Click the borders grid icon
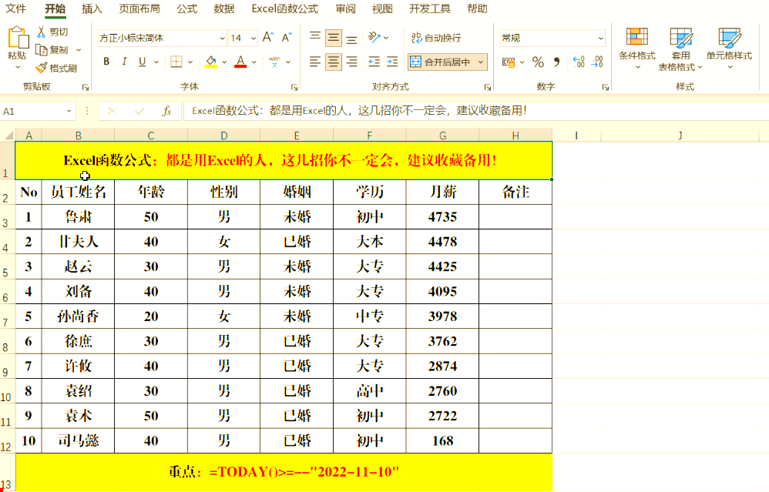This screenshot has width=769, height=492. point(176,62)
